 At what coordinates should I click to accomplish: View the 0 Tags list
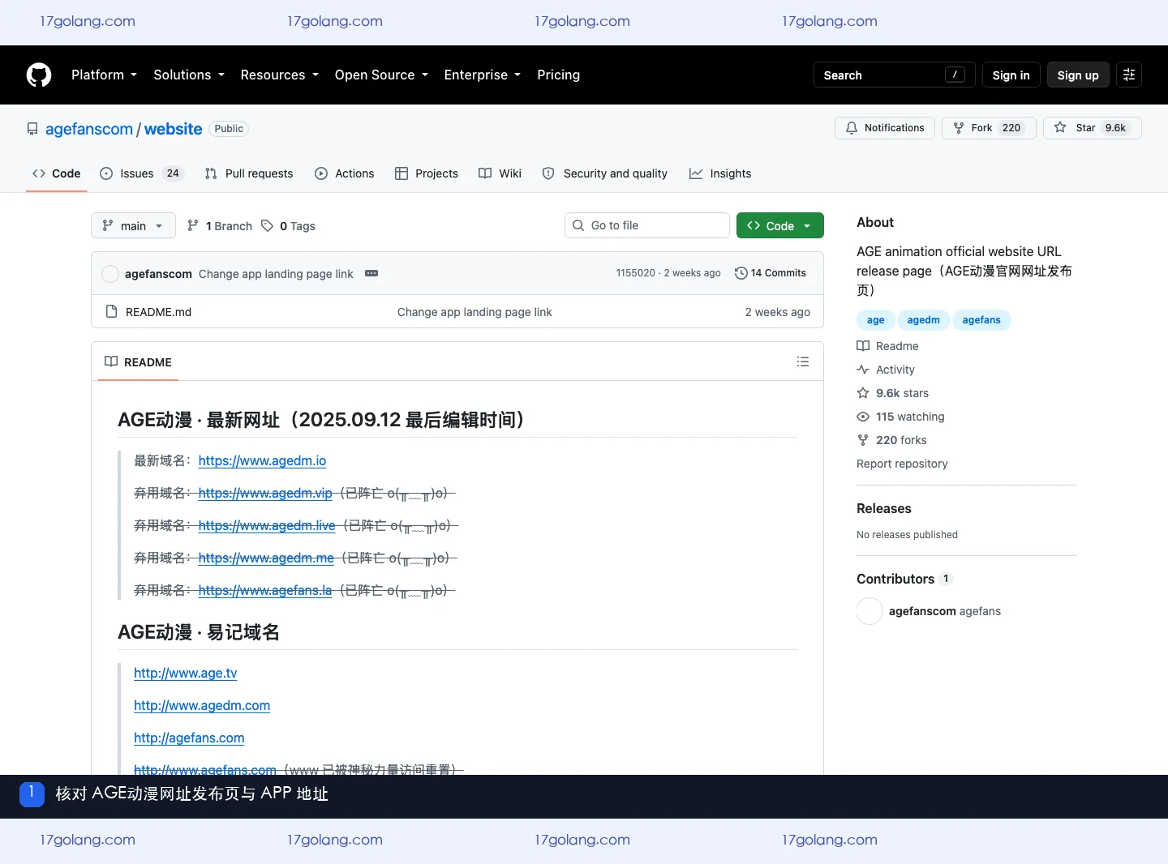tap(289, 226)
